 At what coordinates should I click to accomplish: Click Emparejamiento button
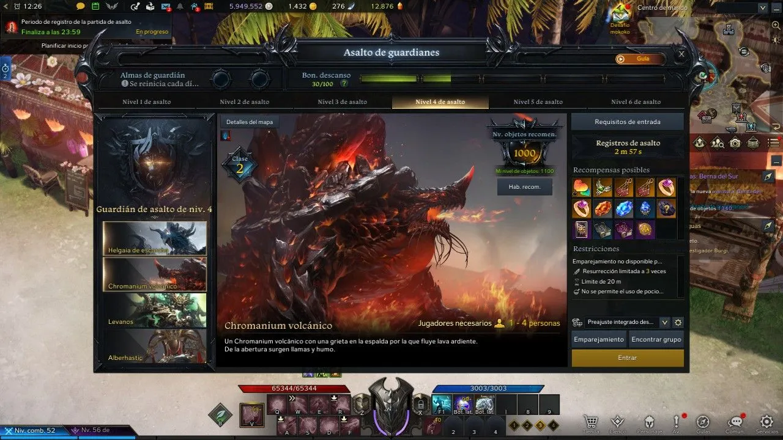(599, 339)
